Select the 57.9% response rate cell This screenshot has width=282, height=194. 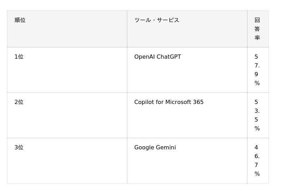click(x=257, y=70)
